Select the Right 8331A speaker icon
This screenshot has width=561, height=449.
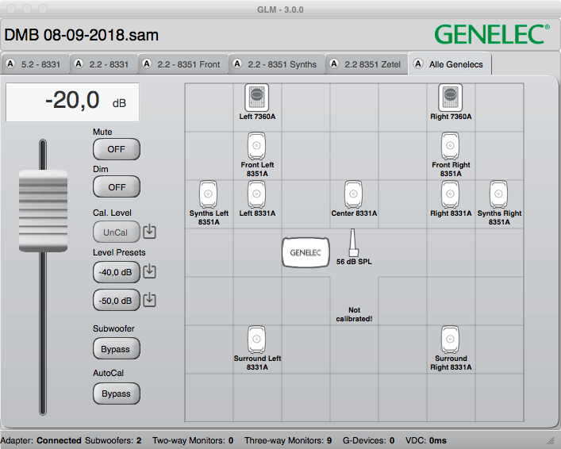pyautogui.click(x=451, y=194)
